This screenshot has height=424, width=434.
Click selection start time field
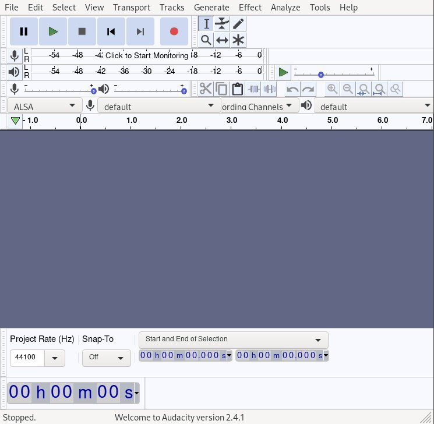click(x=183, y=355)
